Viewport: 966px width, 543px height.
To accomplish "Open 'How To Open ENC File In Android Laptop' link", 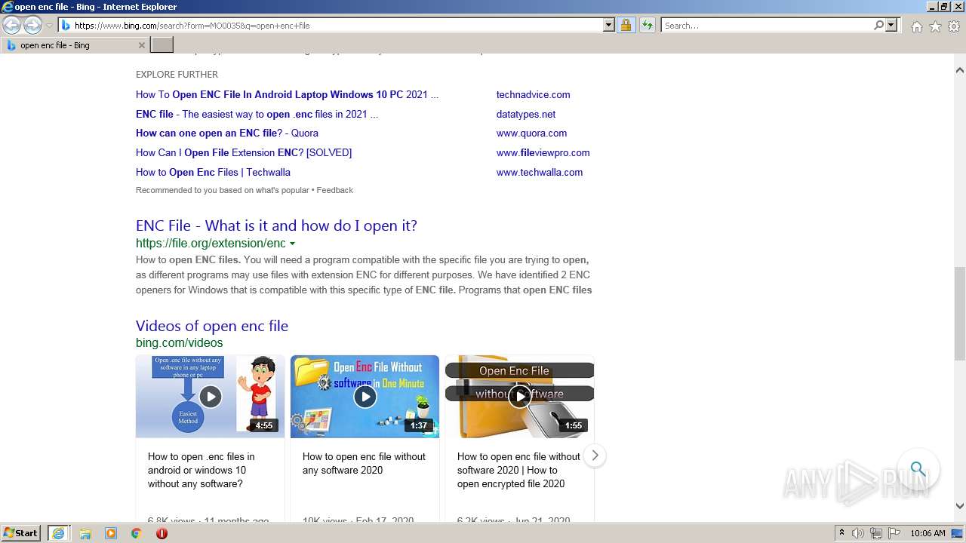I will click(x=287, y=95).
